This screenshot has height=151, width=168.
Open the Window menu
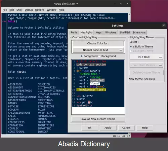(51, 10)
